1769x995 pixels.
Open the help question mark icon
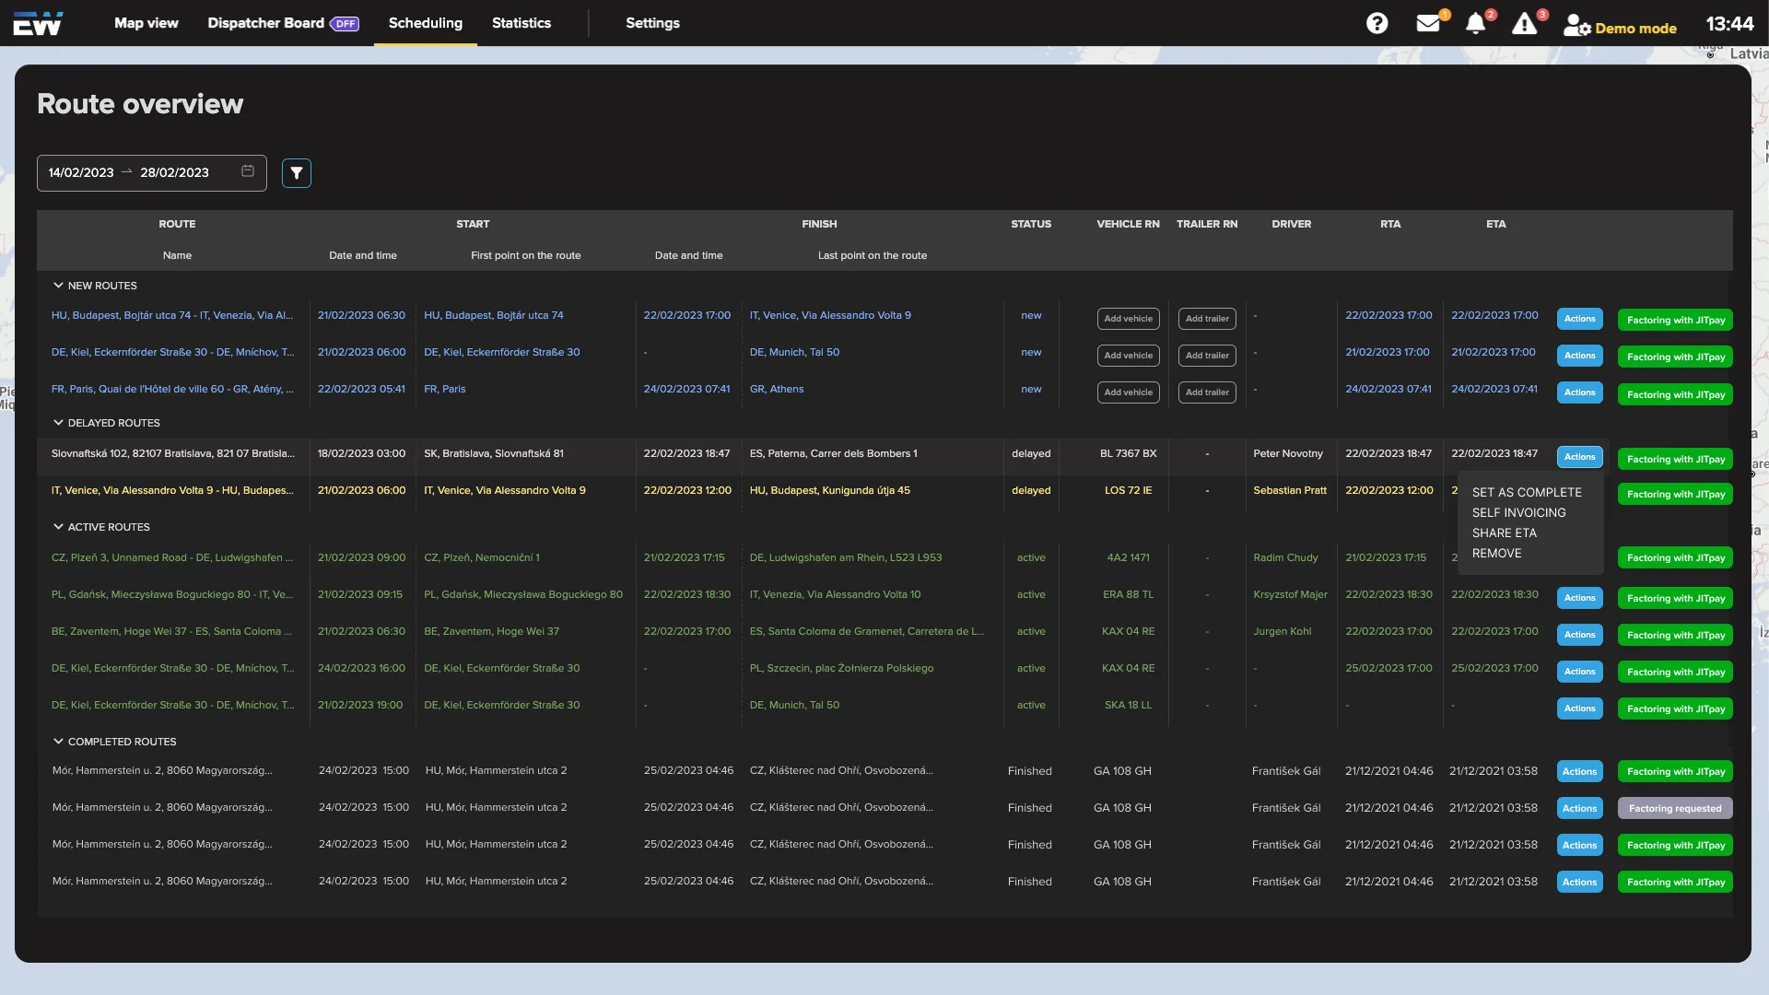(1377, 23)
